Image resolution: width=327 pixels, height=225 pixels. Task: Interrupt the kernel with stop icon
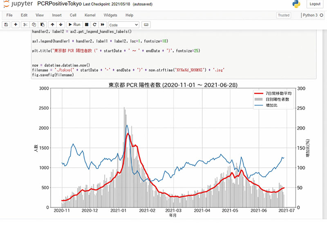(x=87, y=25)
